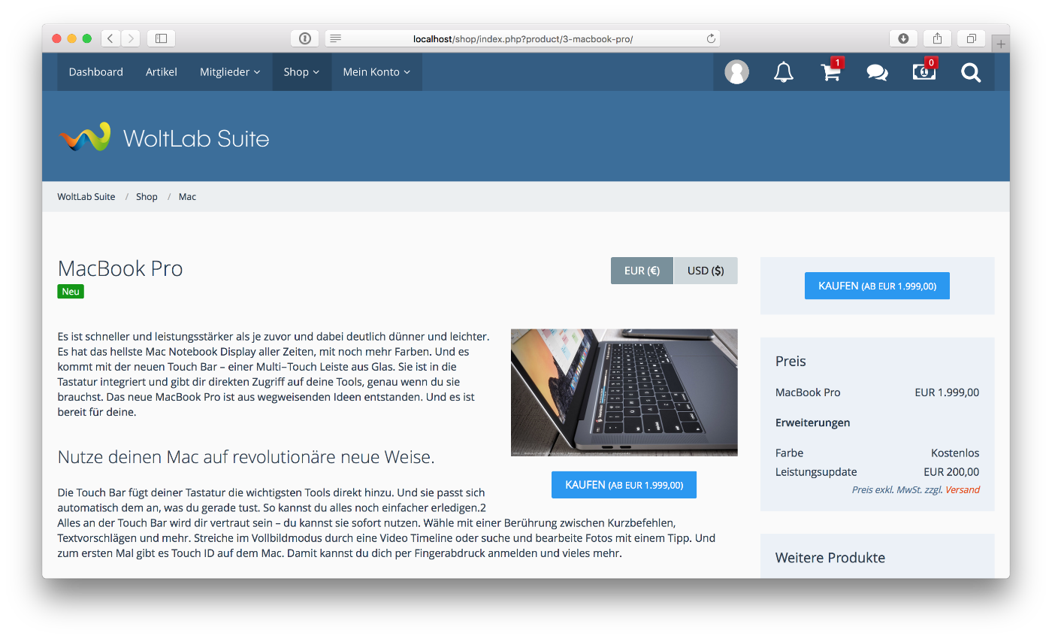Expand the Mein Konto dropdown menu

tap(376, 72)
